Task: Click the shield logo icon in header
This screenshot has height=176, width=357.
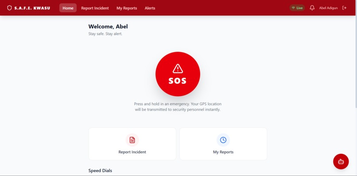Action: coord(9,8)
